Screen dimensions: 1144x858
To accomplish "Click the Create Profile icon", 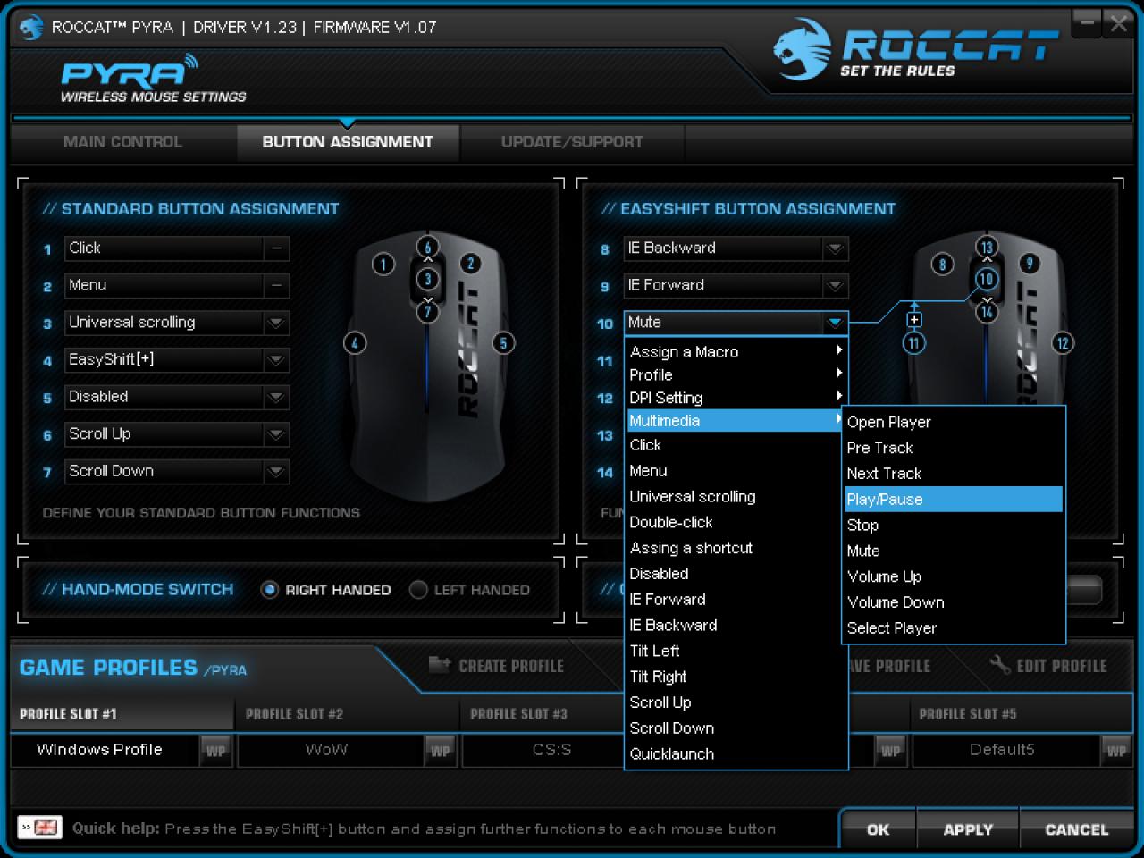I will pos(440,664).
